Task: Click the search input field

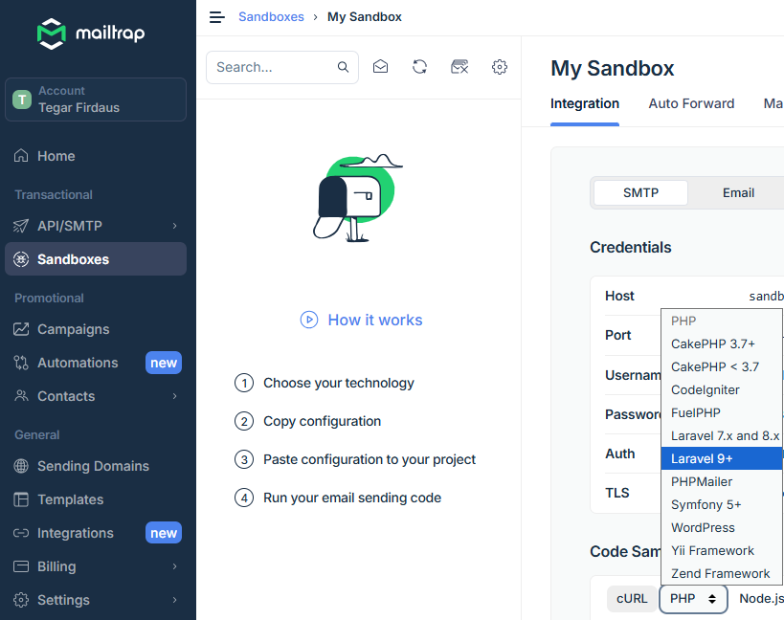Action: pyautogui.click(x=273, y=67)
